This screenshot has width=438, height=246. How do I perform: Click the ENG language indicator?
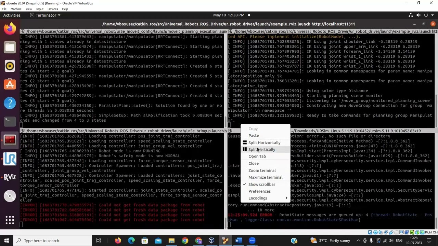pos(399,241)
